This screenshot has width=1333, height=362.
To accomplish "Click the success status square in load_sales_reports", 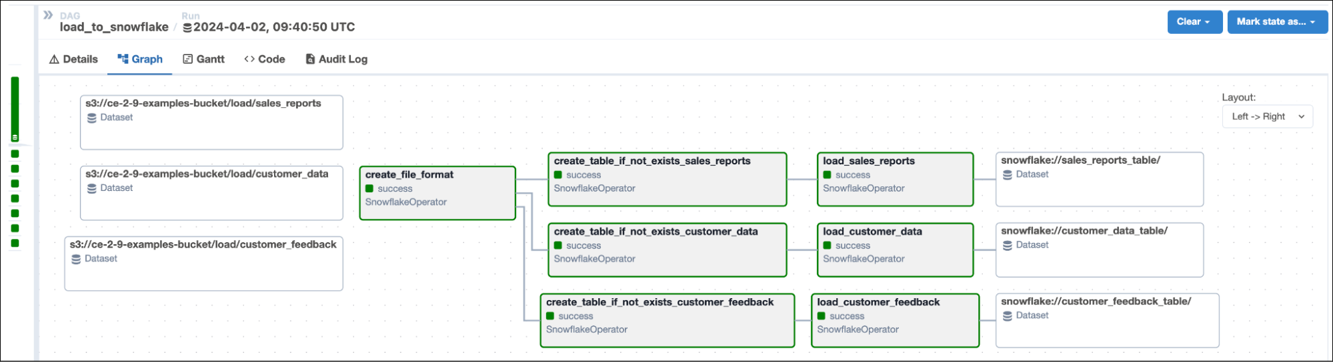I will pyautogui.click(x=827, y=175).
